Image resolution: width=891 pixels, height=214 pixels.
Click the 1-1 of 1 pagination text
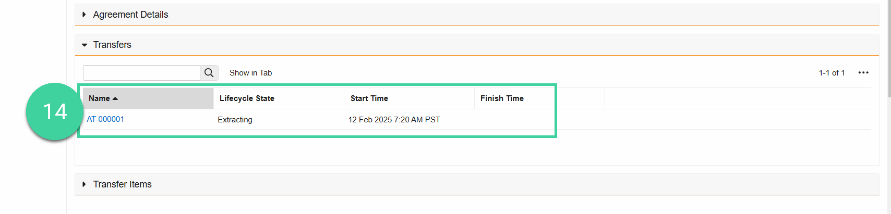(832, 73)
